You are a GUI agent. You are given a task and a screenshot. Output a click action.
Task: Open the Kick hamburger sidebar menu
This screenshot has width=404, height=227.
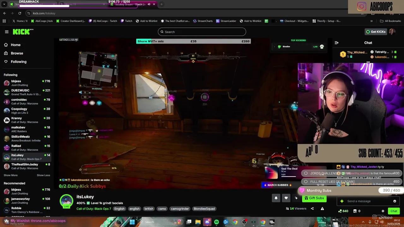(x=7, y=32)
